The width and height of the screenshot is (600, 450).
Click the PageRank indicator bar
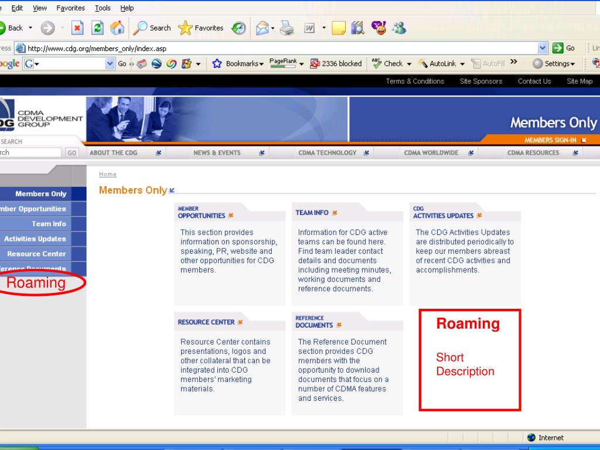(x=283, y=63)
